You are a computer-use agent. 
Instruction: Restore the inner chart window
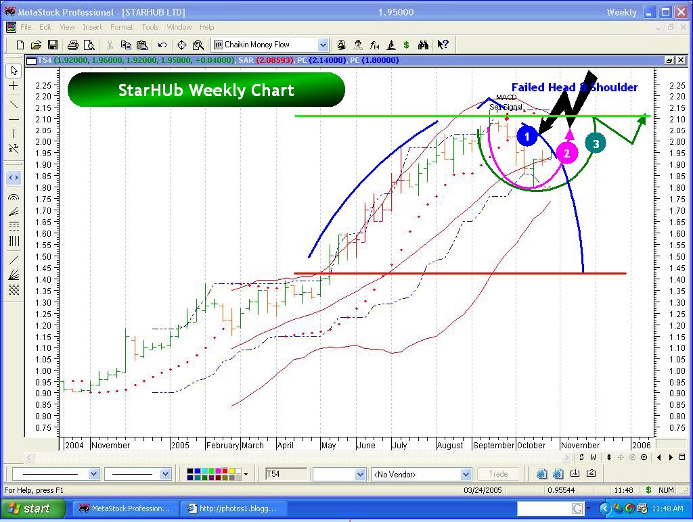click(x=669, y=60)
